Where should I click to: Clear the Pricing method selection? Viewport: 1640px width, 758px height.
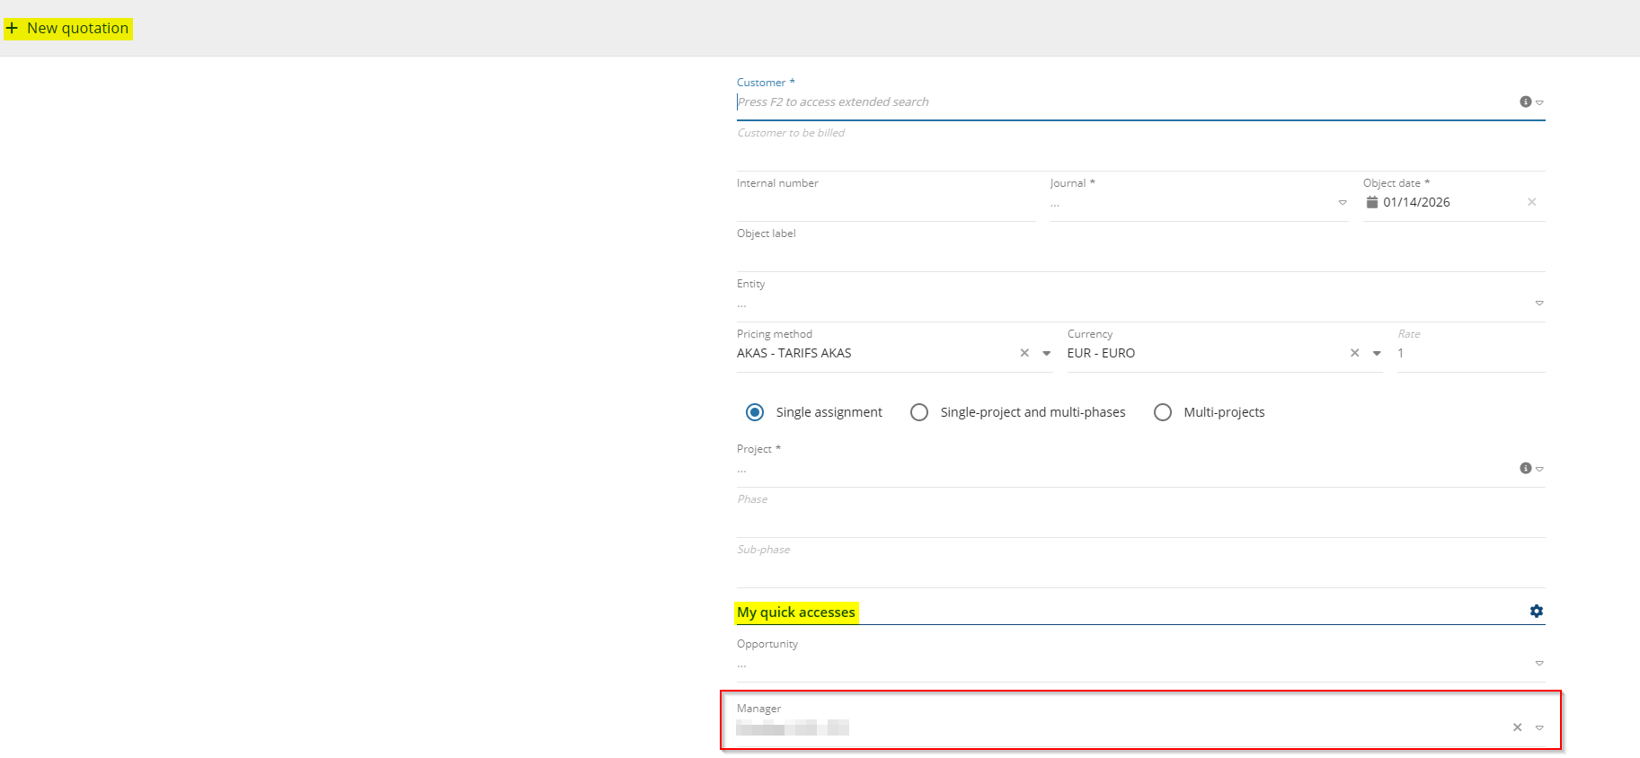(1024, 354)
